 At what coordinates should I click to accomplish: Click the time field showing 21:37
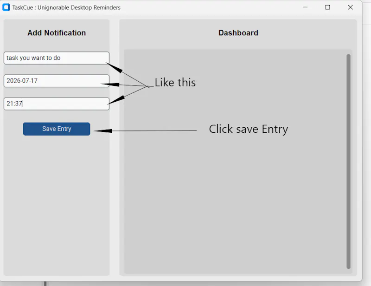pos(57,104)
